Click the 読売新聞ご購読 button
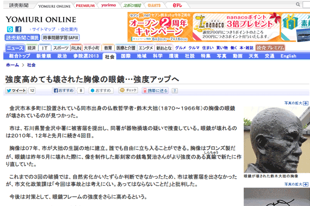This screenshot has width=310, height=206. (22, 38)
